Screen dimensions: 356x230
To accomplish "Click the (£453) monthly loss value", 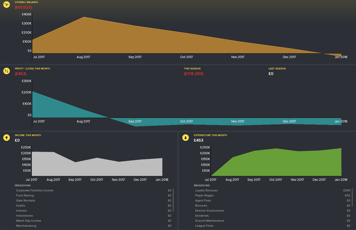I will (x=21, y=74).
